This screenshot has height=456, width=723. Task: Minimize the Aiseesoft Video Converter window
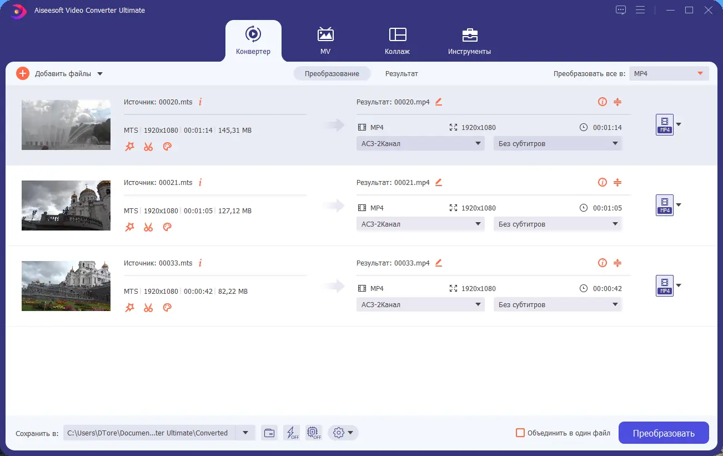[671, 10]
